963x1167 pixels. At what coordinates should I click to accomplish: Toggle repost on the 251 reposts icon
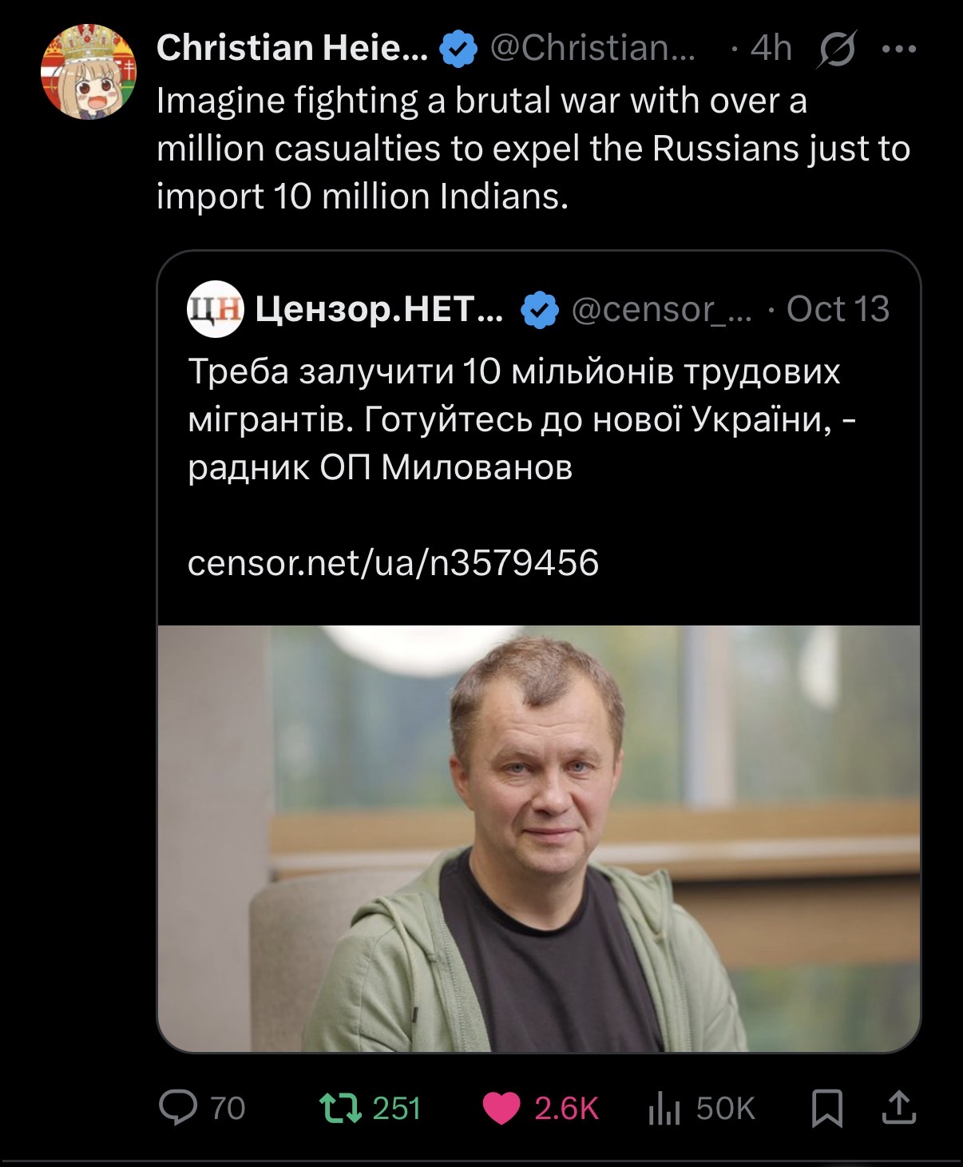(x=339, y=1108)
